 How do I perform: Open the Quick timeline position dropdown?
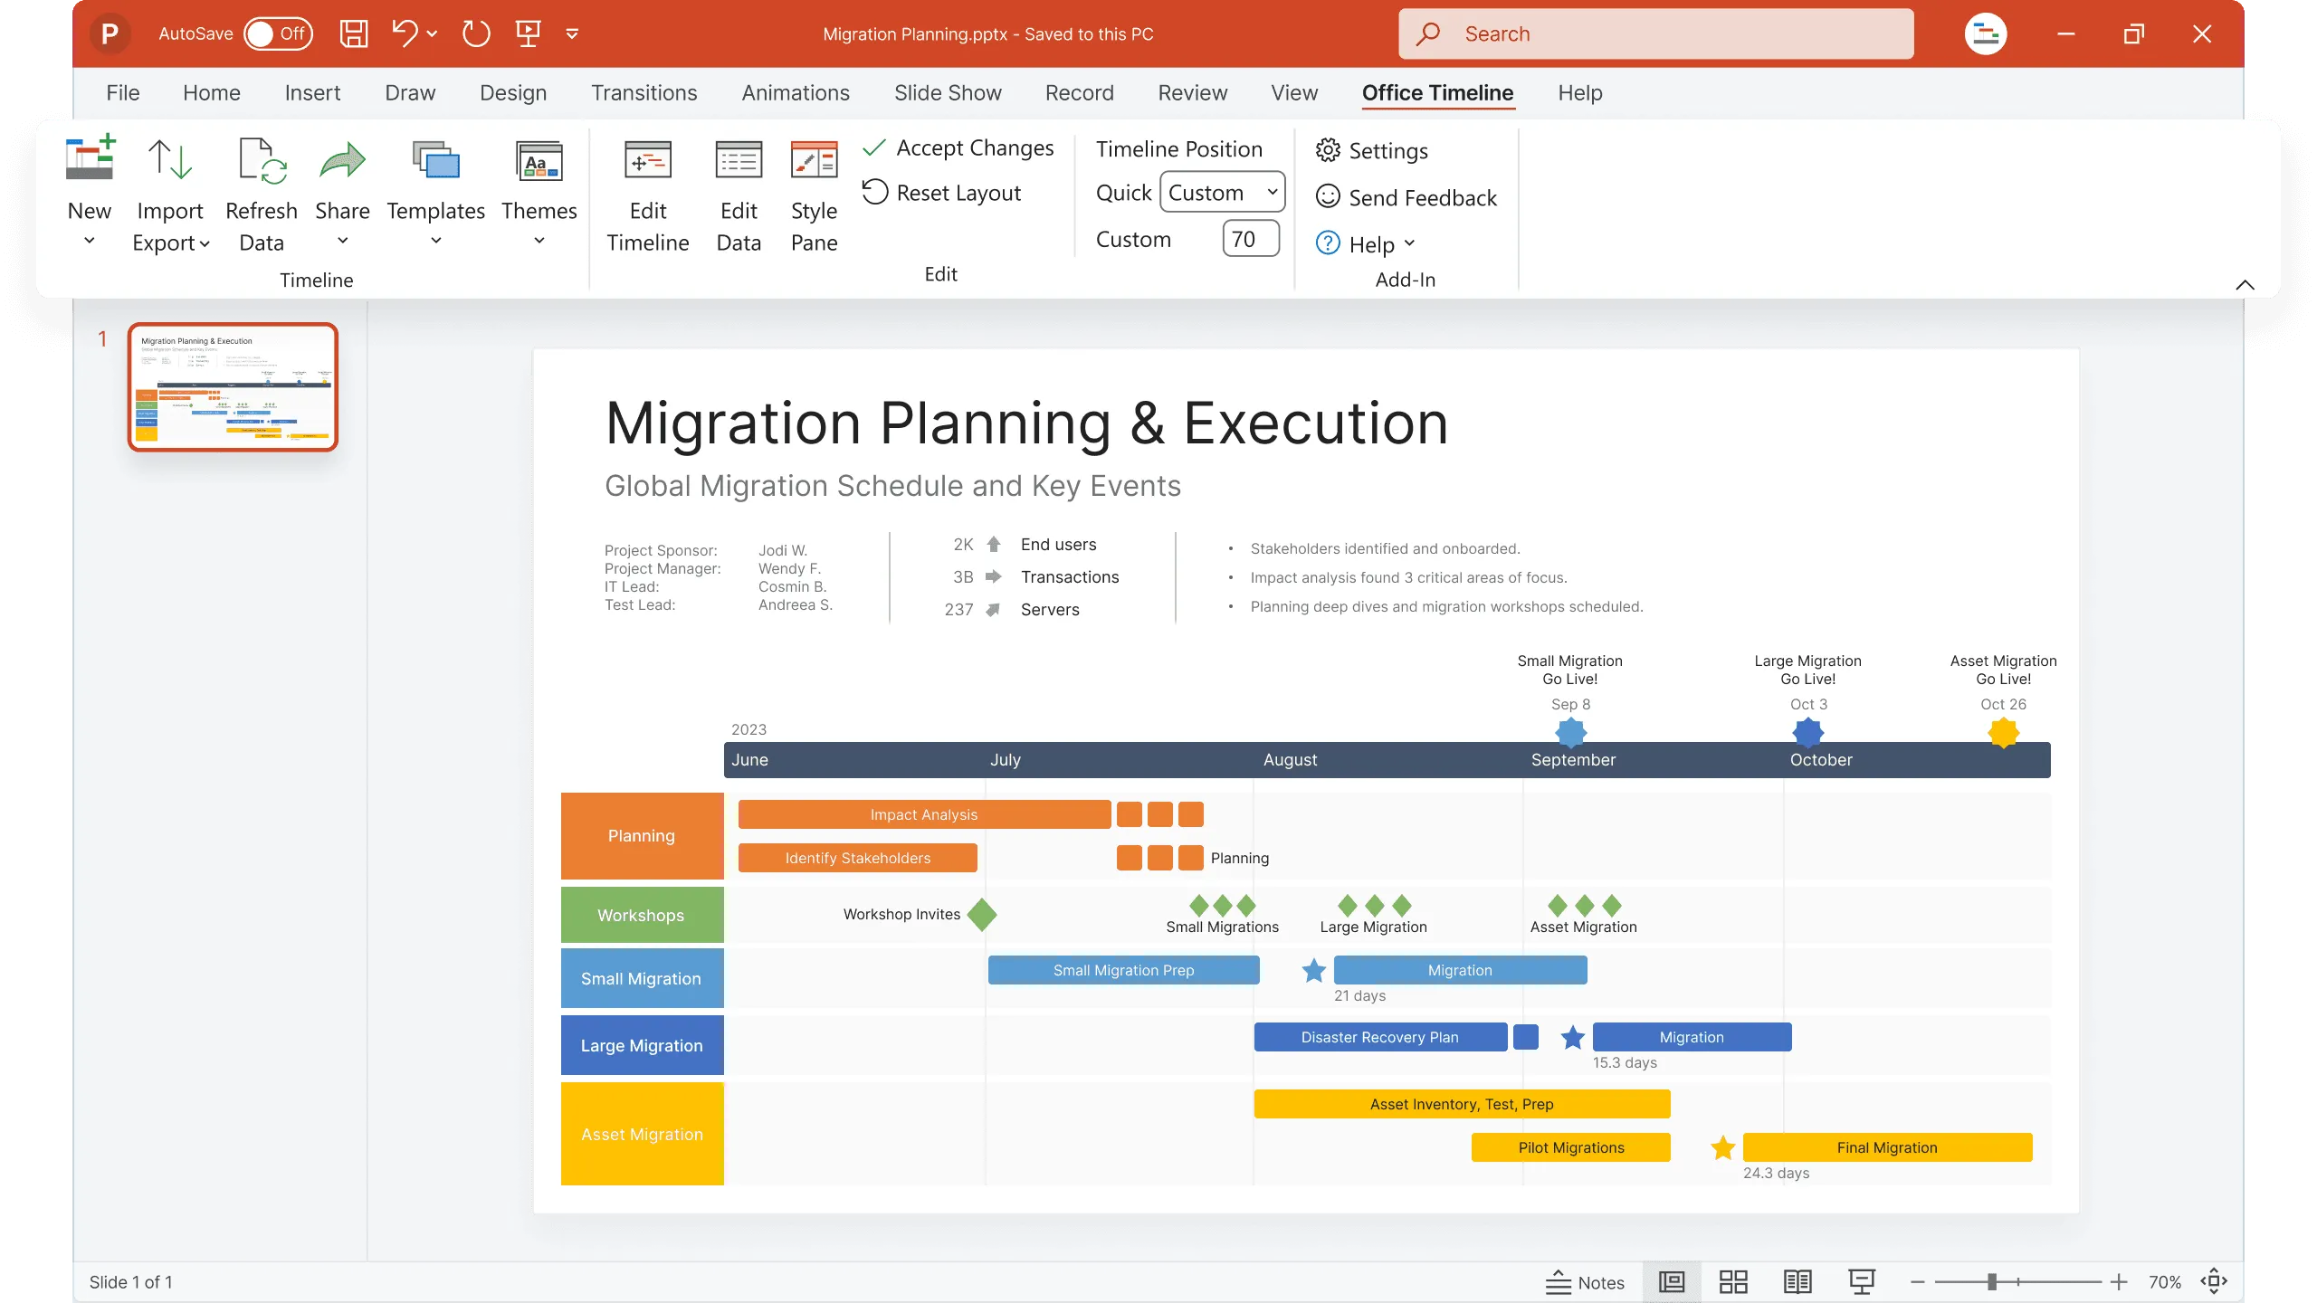coord(1221,192)
